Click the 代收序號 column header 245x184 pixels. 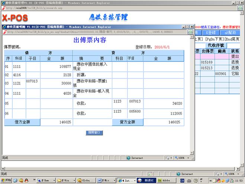tap(216, 45)
